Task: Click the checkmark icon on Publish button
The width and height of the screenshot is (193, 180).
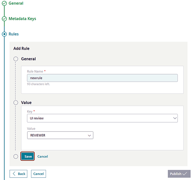Action: (x=185, y=174)
